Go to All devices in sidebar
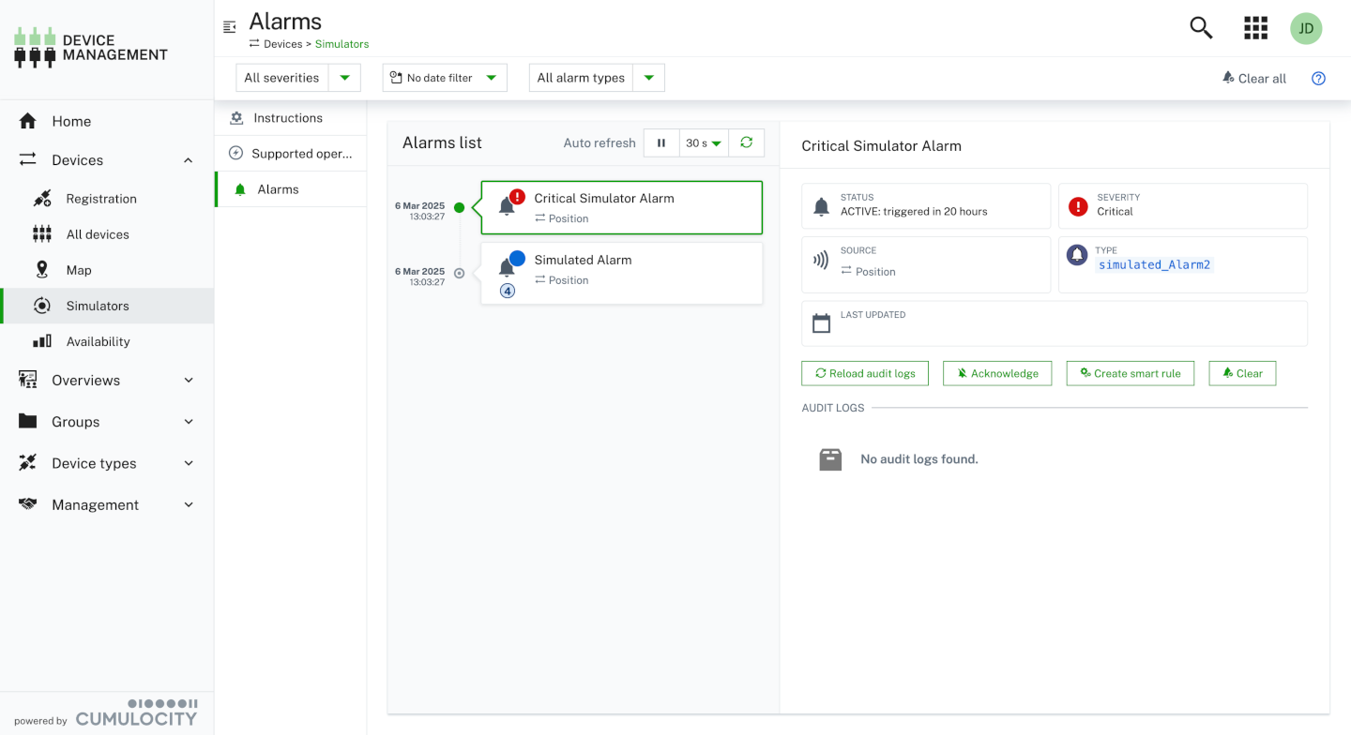1351x735 pixels. point(98,234)
